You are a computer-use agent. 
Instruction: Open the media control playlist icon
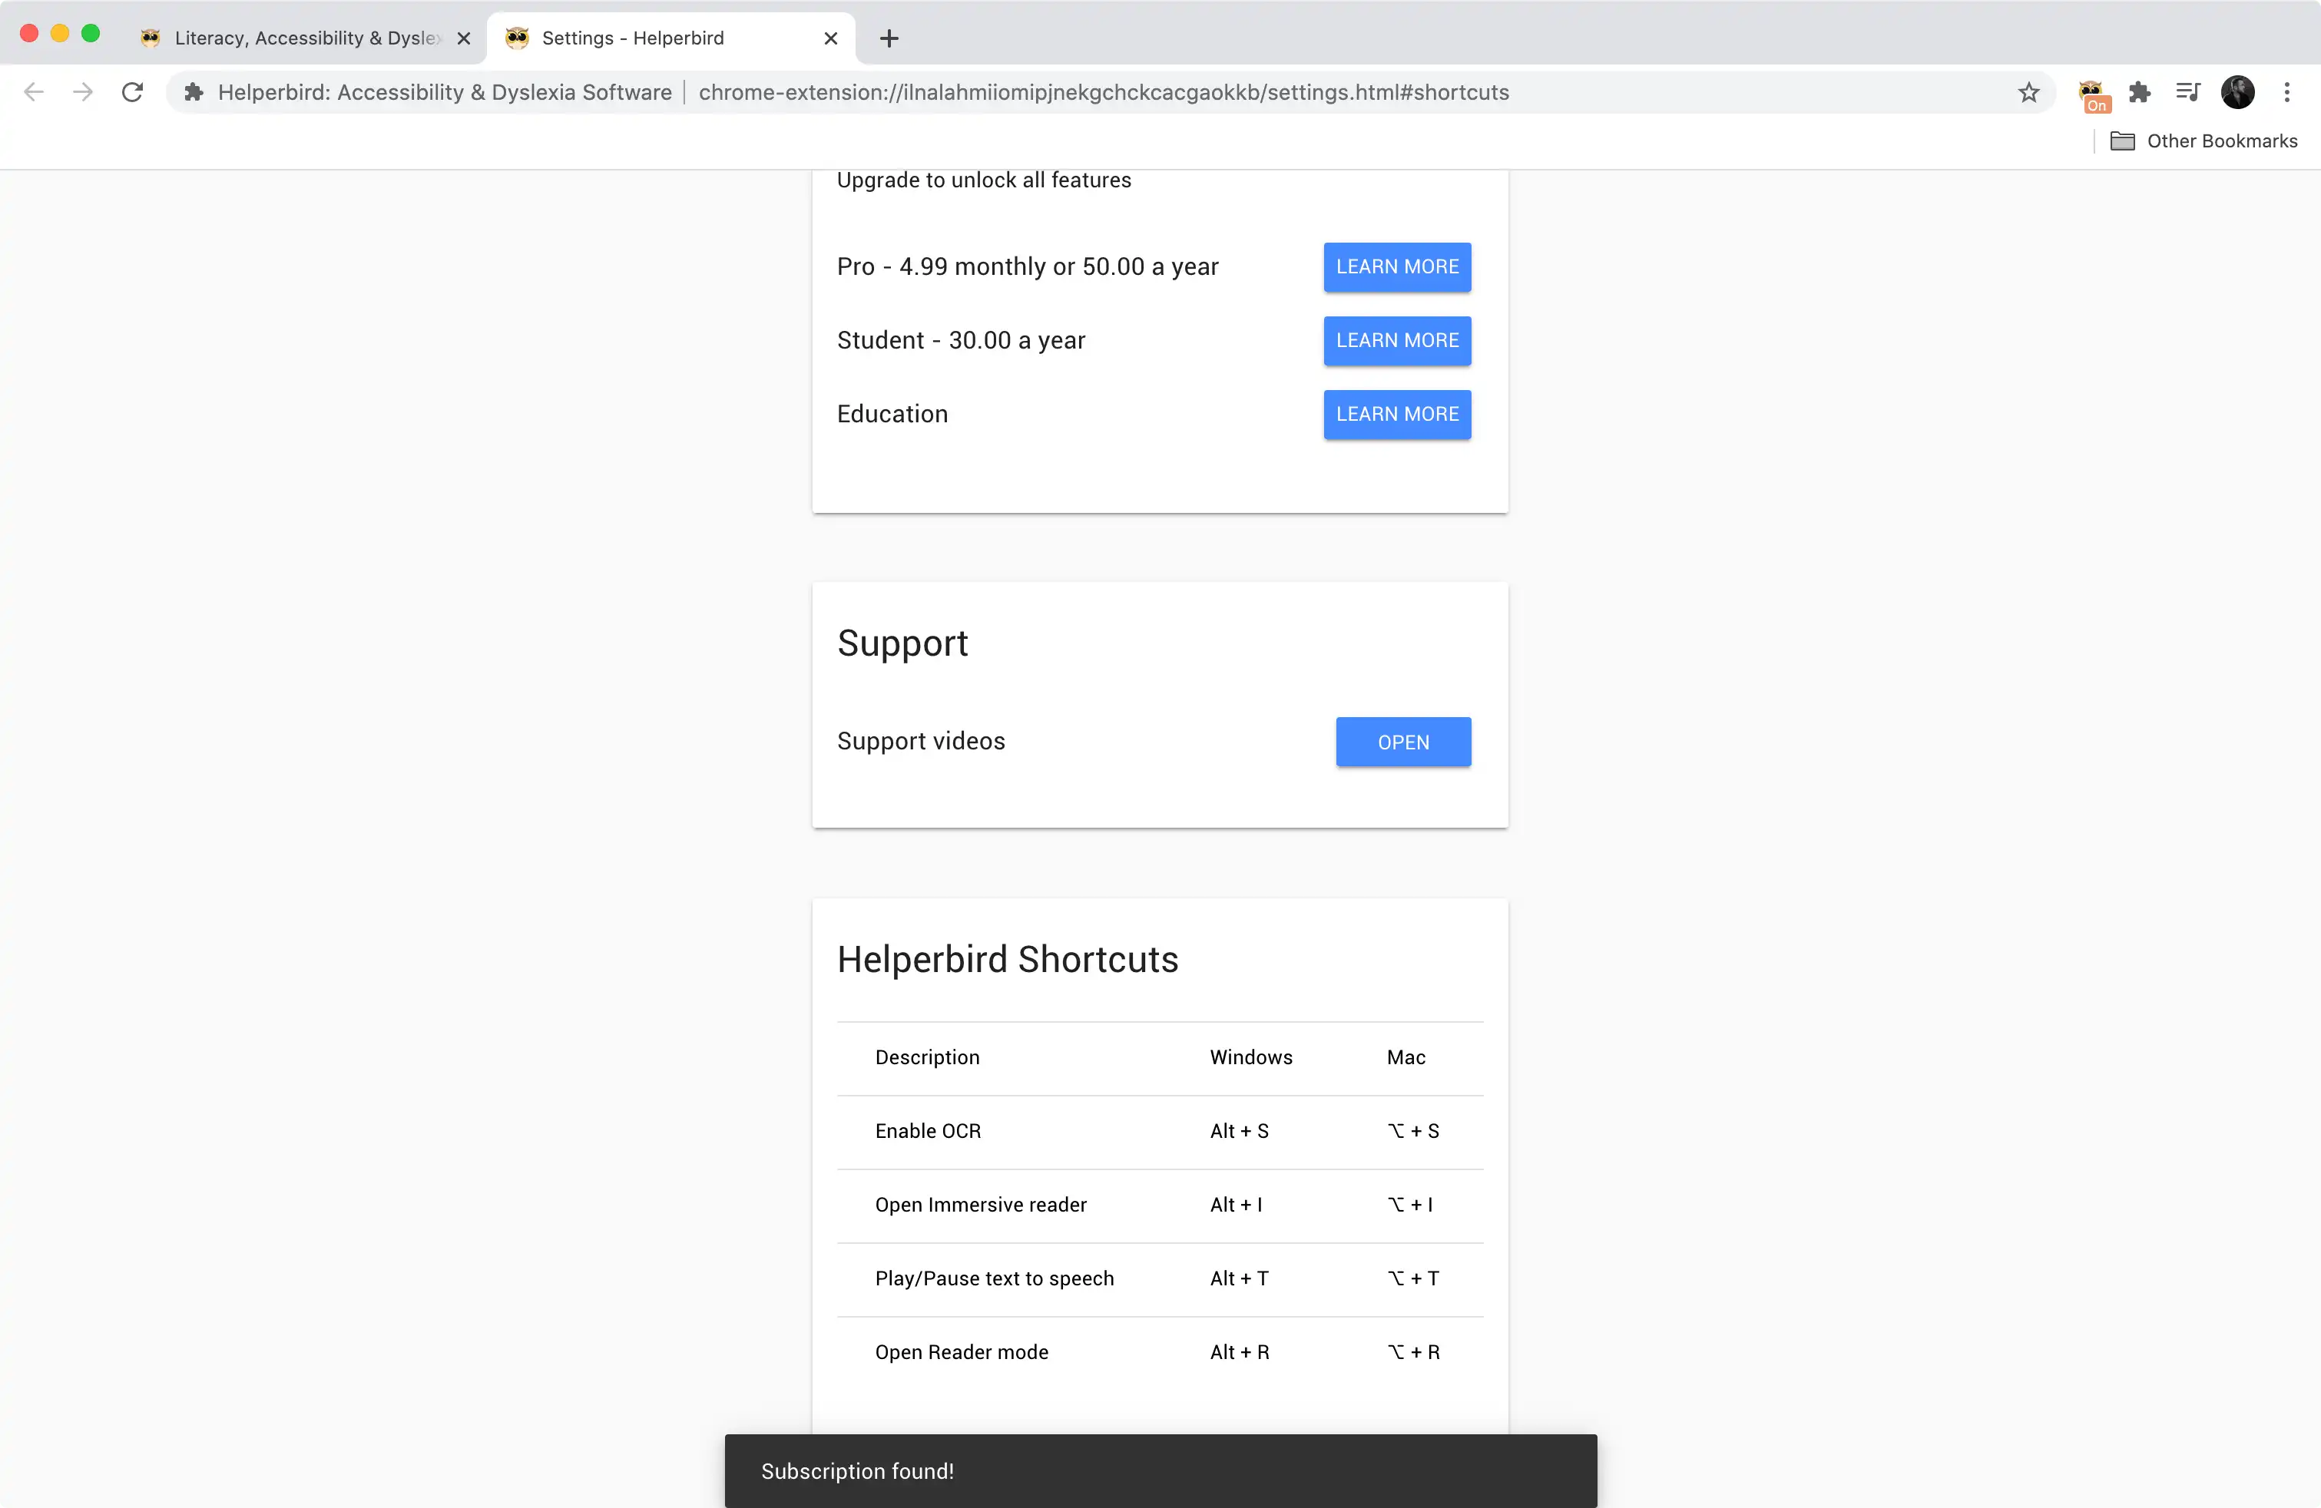pyautogui.click(x=2187, y=91)
